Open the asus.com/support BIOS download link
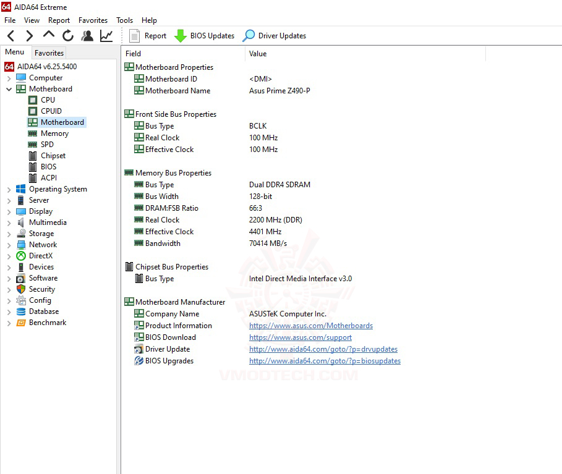This screenshot has height=474, width=562. (300, 337)
